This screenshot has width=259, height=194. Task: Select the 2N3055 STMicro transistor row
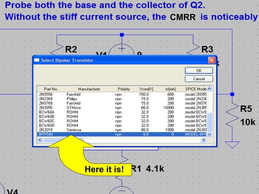pos(122,108)
